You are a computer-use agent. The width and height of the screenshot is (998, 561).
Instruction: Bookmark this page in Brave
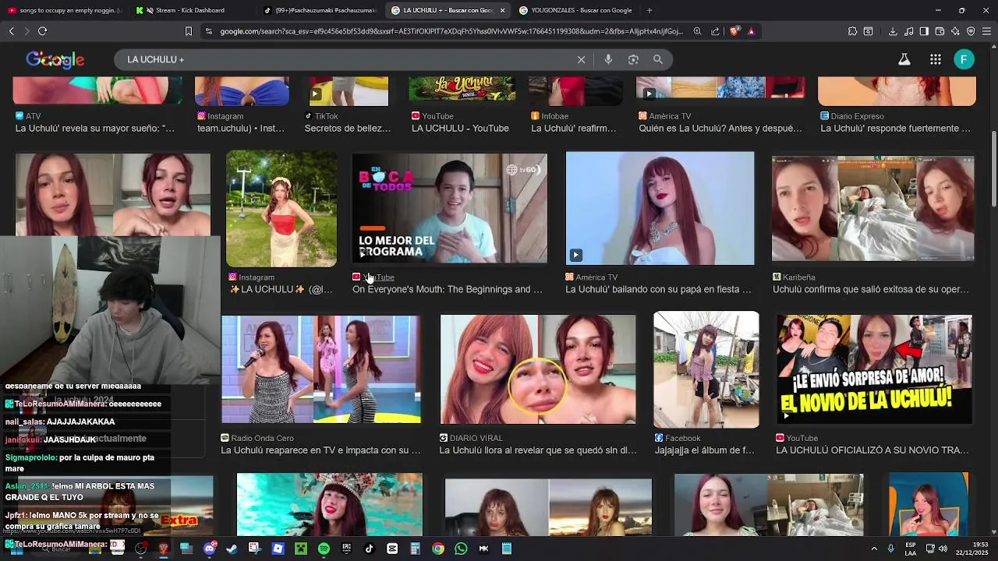(188, 31)
